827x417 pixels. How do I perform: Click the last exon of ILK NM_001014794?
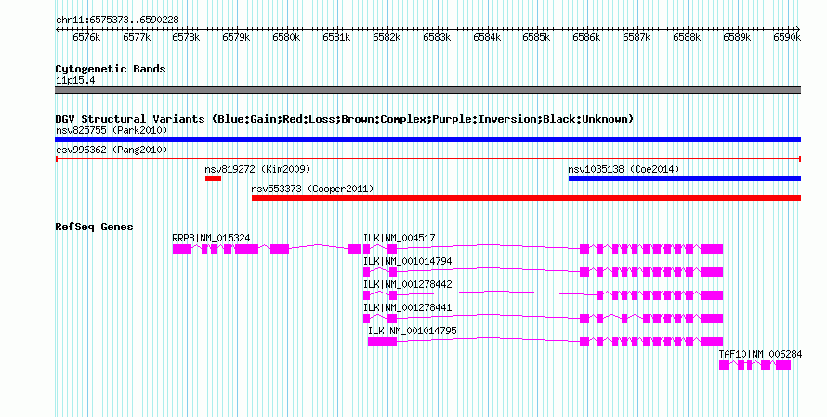click(712, 272)
